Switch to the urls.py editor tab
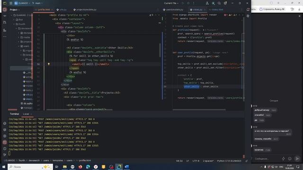This screenshot has width=303, height=170. click(62, 9)
